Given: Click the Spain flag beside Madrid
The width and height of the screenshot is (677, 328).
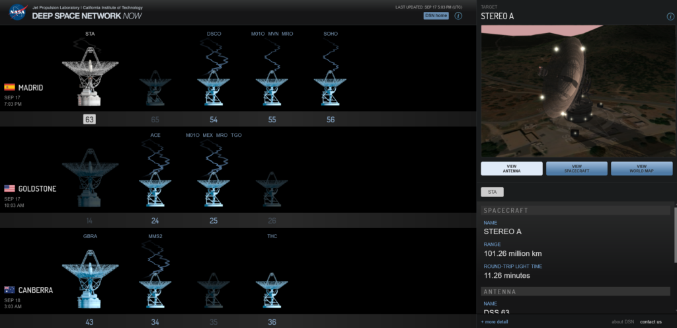Looking at the screenshot, I should 9,87.
